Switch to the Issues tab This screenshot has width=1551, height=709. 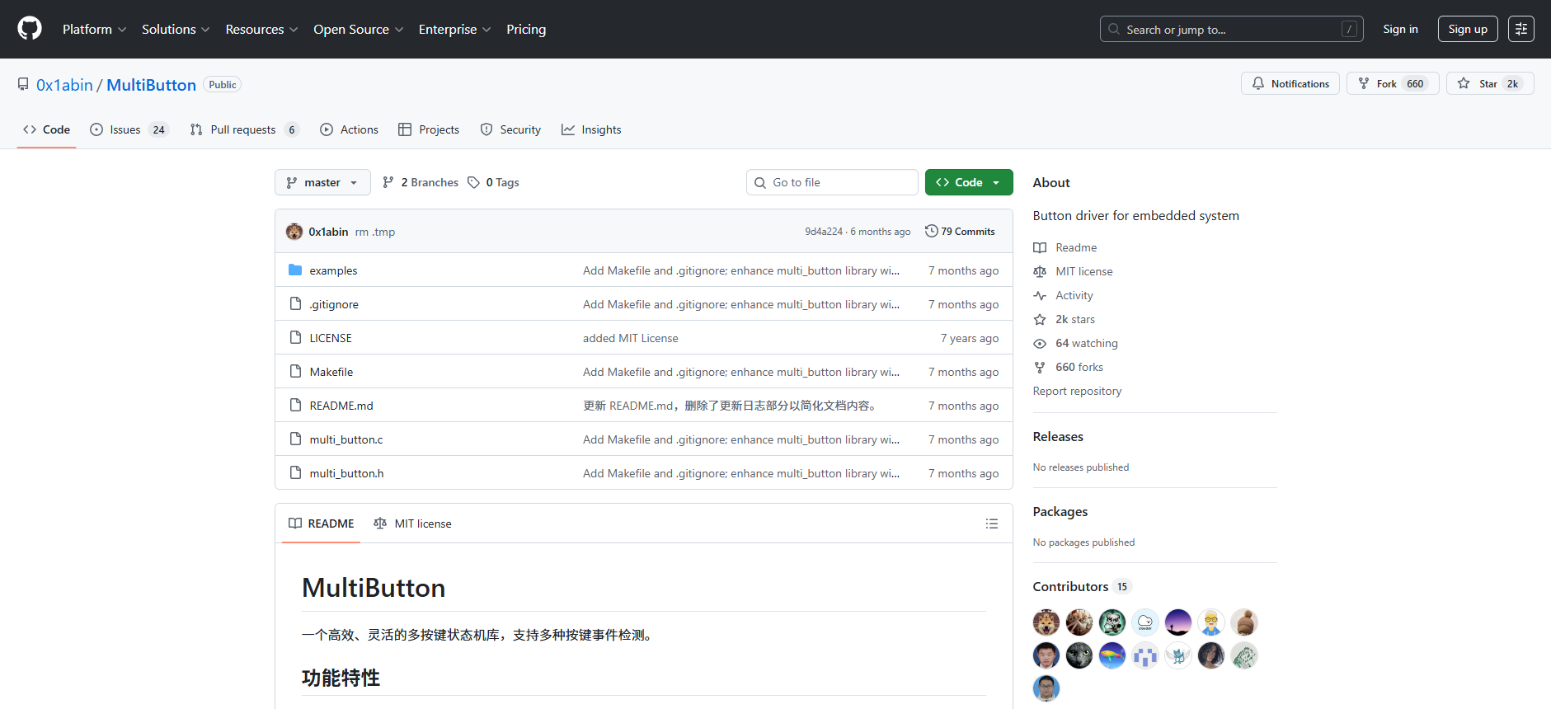click(x=129, y=129)
